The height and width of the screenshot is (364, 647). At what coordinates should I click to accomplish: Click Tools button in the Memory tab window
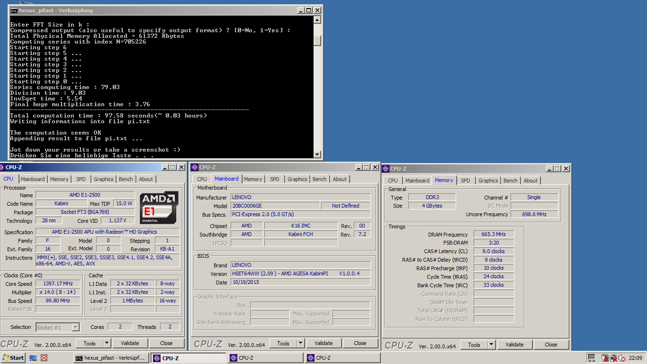pos(474,345)
